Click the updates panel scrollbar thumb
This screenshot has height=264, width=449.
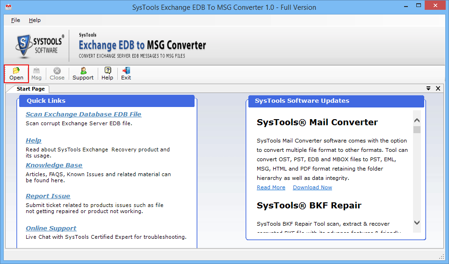coord(417,129)
